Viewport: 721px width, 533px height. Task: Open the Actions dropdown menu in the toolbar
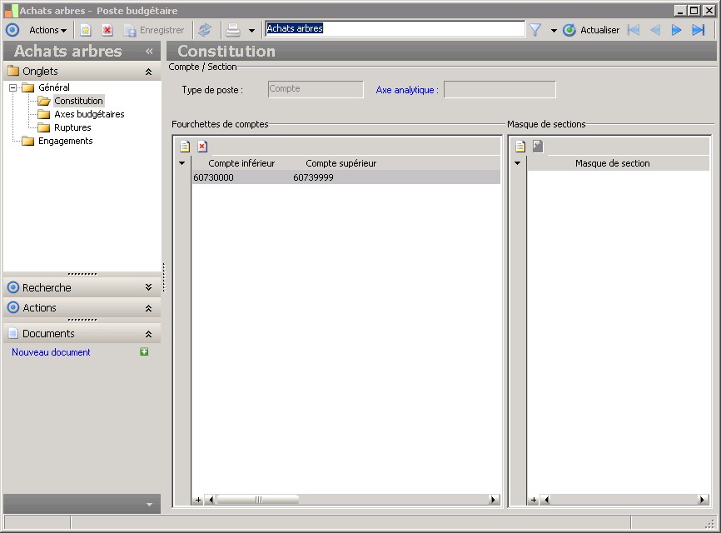click(47, 30)
